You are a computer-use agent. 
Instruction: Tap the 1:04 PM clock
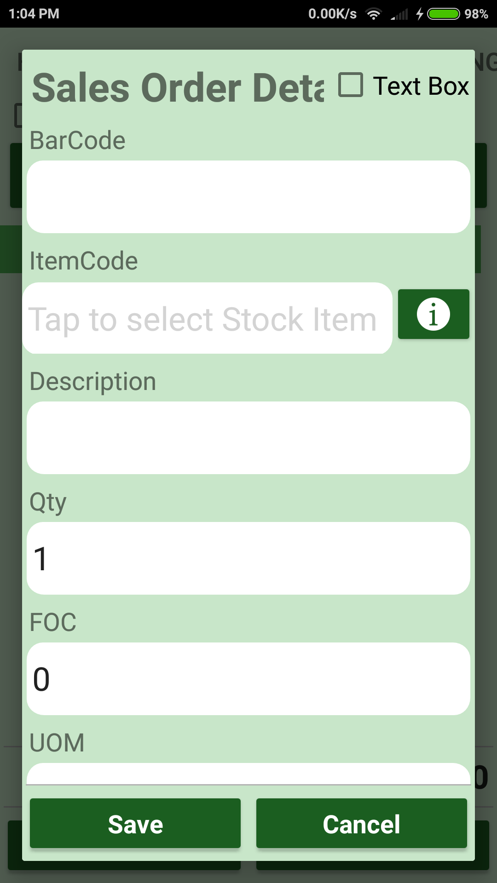pyautogui.click(x=34, y=14)
